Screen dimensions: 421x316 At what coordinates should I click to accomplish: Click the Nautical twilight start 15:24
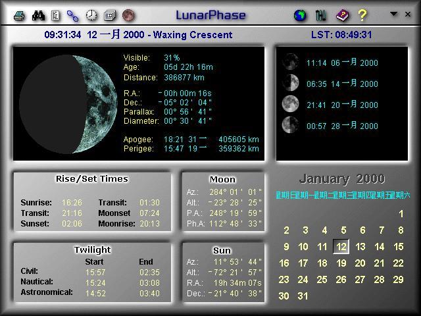95,283
